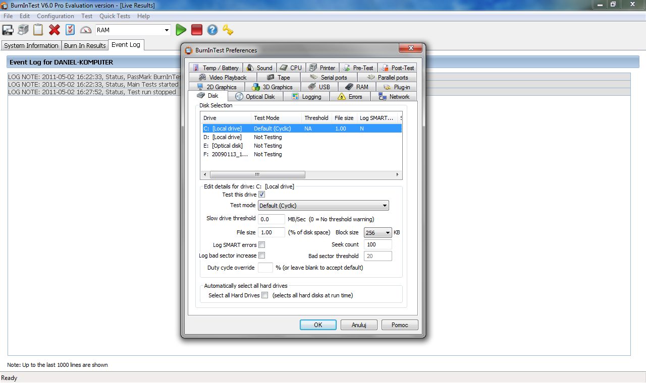Image resolution: width=646 pixels, height=383 pixels.
Task: Enable Log bad sector increase checkbox
Action: (261, 256)
